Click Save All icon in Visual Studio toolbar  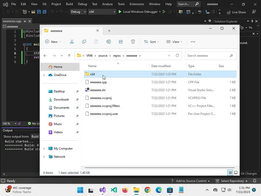[x=44, y=12]
